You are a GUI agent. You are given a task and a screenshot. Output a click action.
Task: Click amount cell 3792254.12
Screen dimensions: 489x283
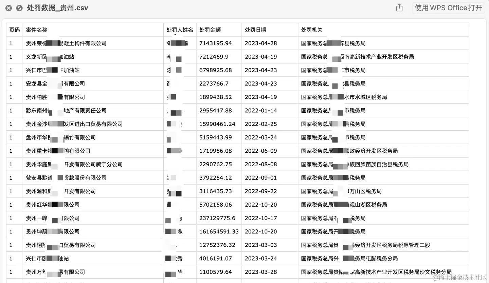click(x=219, y=178)
